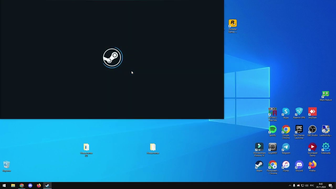Viewport: 336px width, 189px height.
Task: Open the LastActivity desktop shortcut
Action: click(325, 131)
